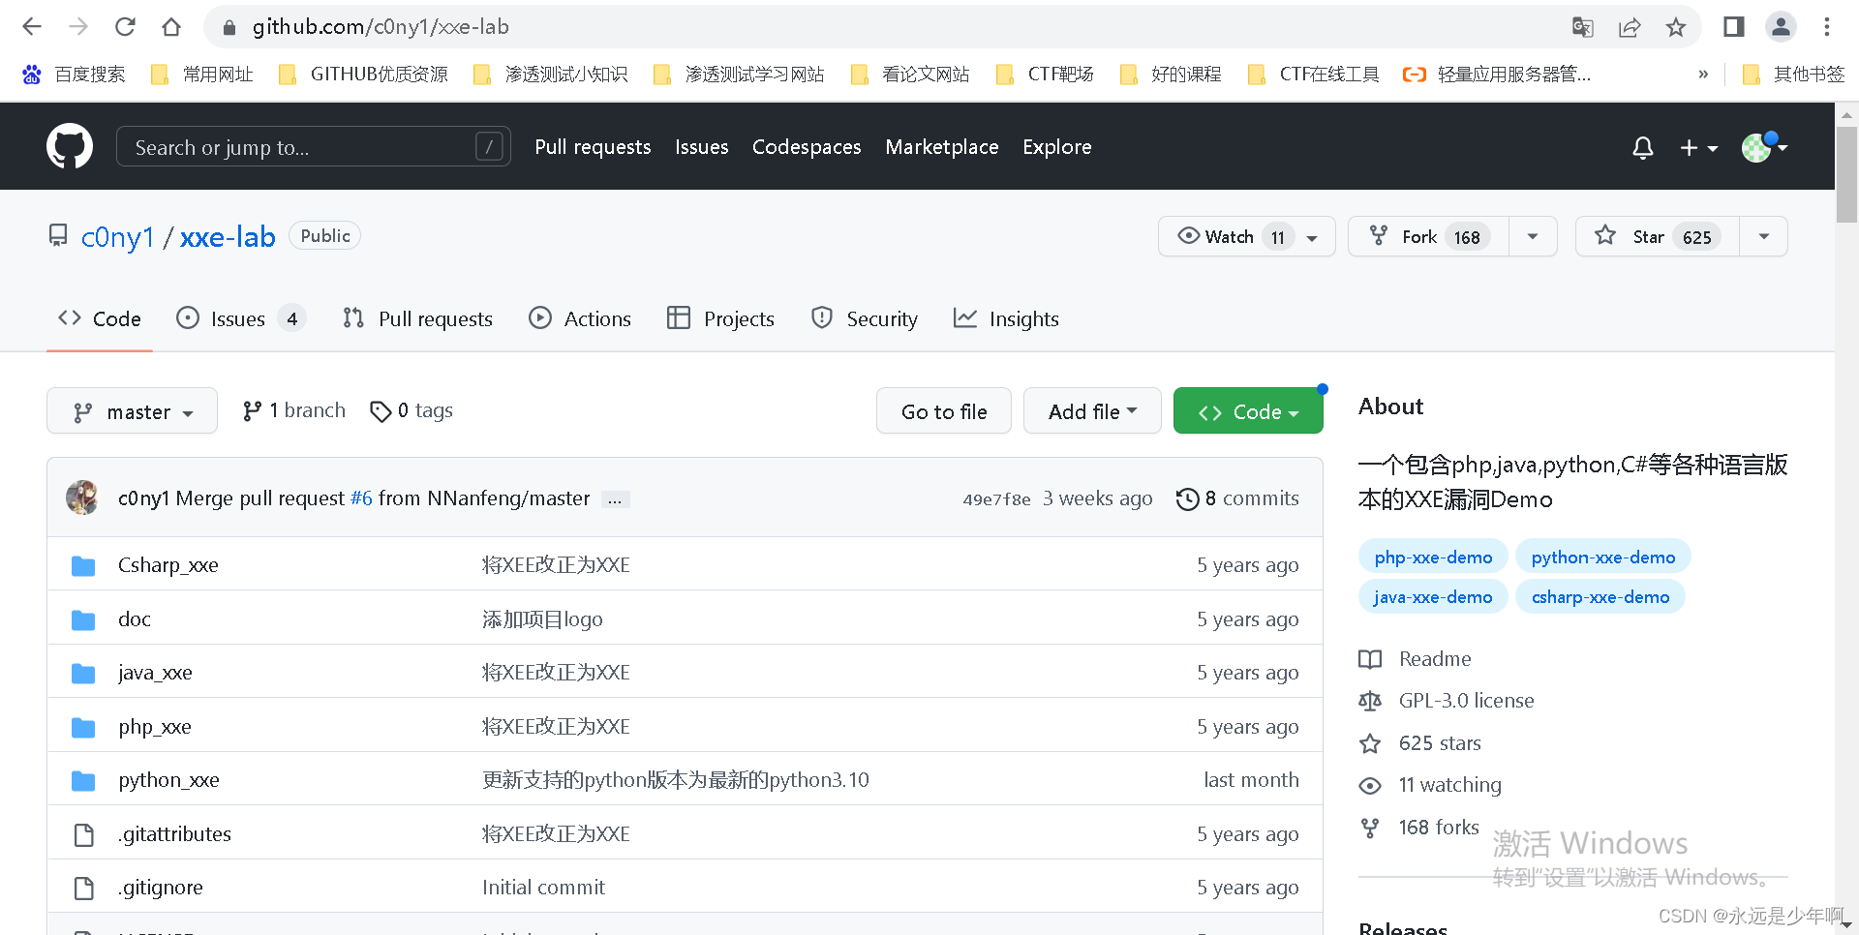
Task: Open the master branch selector
Action: coord(132,411)
